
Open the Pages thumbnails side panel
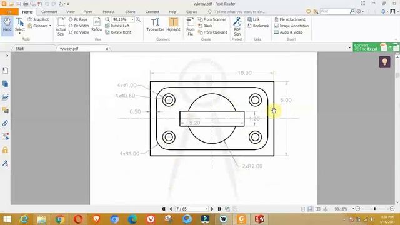coord(5,84)
